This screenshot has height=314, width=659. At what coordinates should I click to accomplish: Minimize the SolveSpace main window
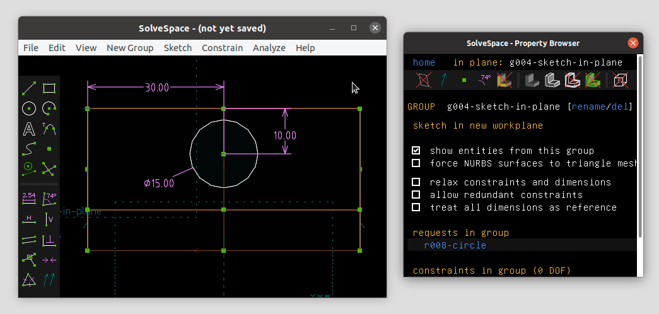tap(332, 28)
